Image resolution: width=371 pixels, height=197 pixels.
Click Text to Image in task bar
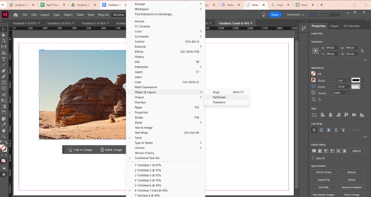pyautogui.click(x=80, y=150)
